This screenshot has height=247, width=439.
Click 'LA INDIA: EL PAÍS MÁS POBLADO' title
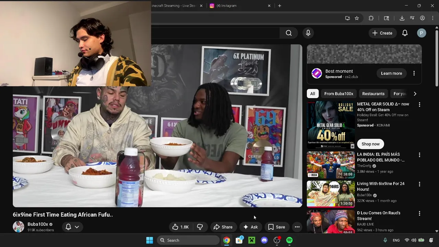pyautogui.click(x=381, y=157)
